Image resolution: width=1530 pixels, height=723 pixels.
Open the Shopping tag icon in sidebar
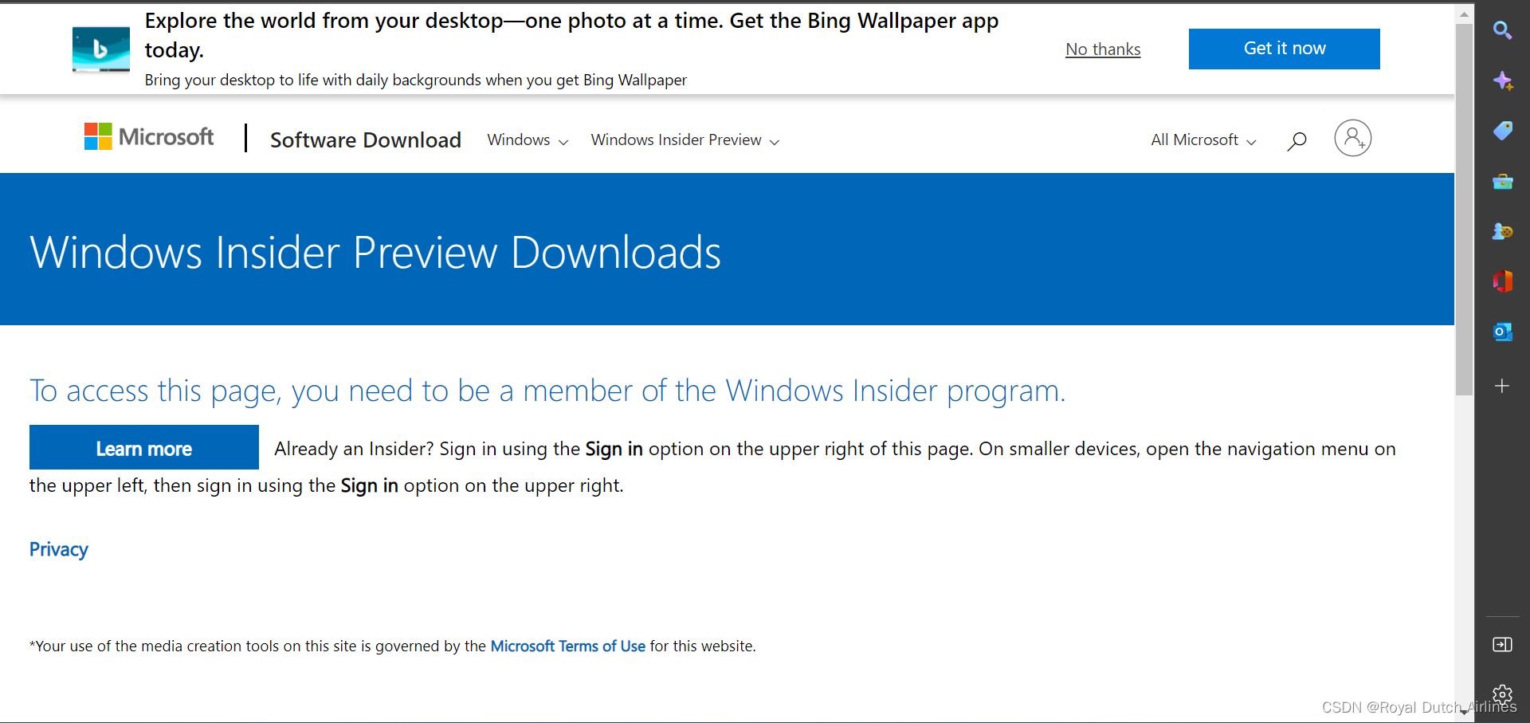(x=1503, y=131)
